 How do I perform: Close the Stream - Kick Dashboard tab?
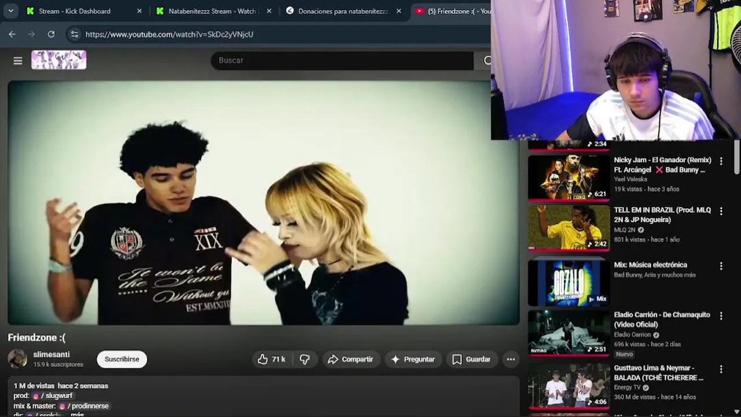click(x=139, y=11)
